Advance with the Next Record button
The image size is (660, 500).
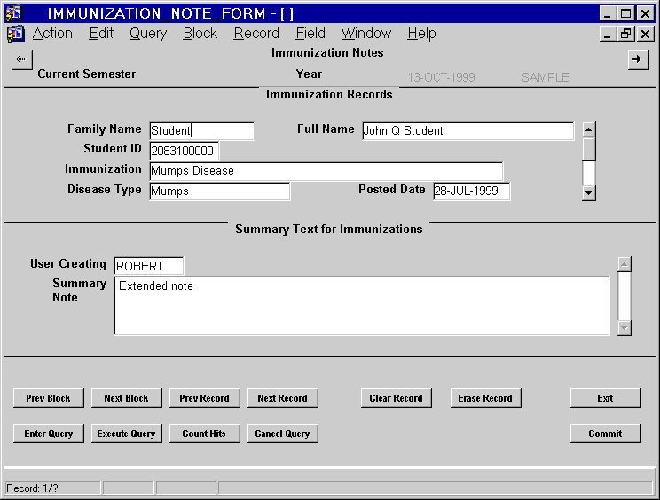[282, 398]
